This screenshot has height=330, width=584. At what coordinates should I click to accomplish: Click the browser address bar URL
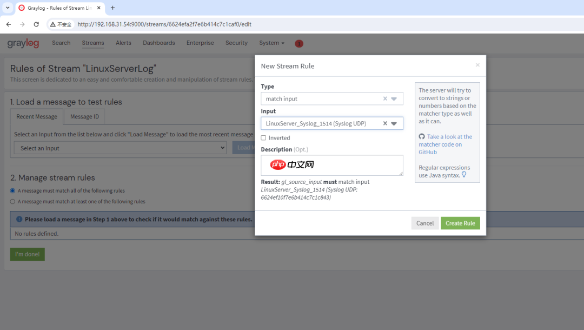(x=164, y=24)
